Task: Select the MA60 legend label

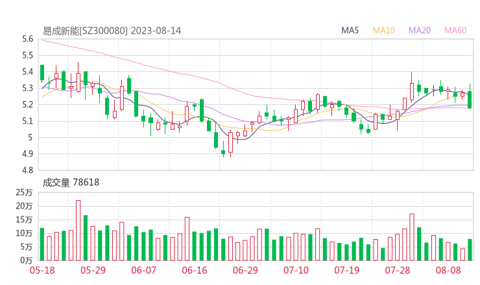Action: 455,30
